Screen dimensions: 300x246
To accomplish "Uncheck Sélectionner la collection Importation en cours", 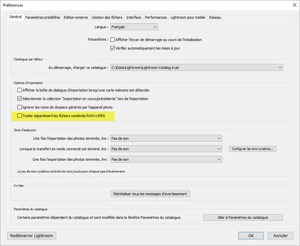I will click(19, 98).
